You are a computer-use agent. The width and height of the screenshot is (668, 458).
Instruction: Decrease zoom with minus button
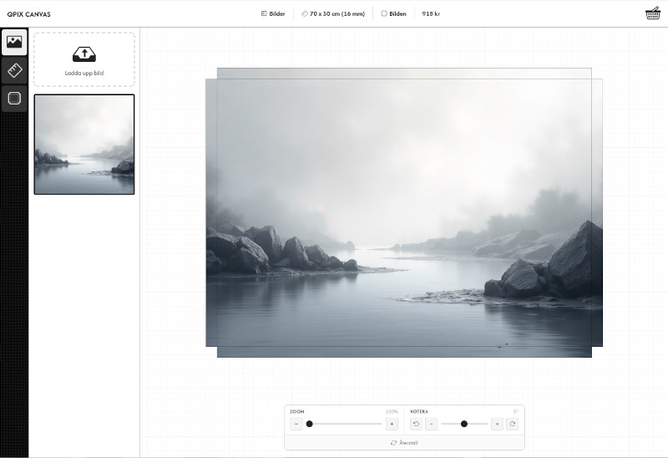(296, 424)
